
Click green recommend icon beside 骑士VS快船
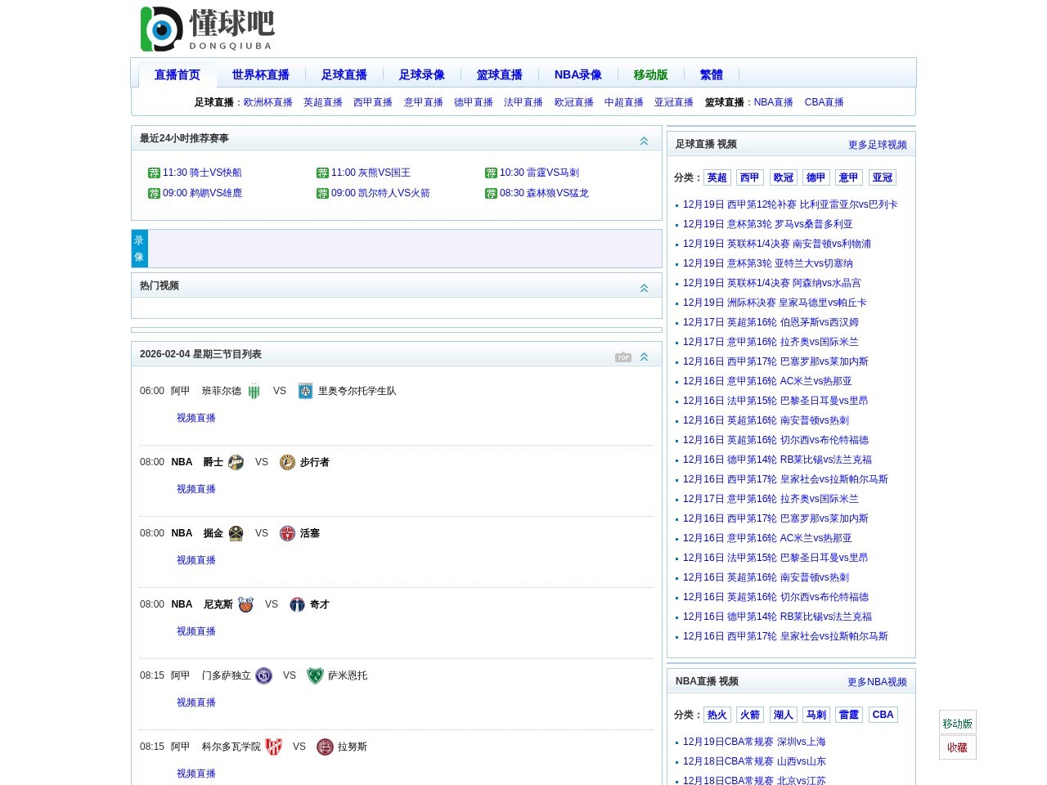[154, 173]
